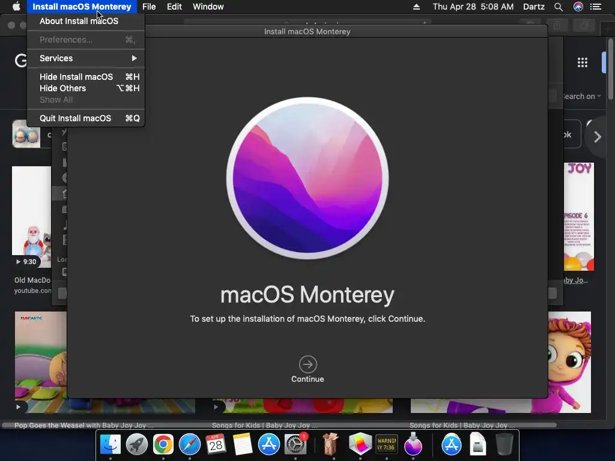
Task: Click the Continue arrow button
Action: [307, 364]
